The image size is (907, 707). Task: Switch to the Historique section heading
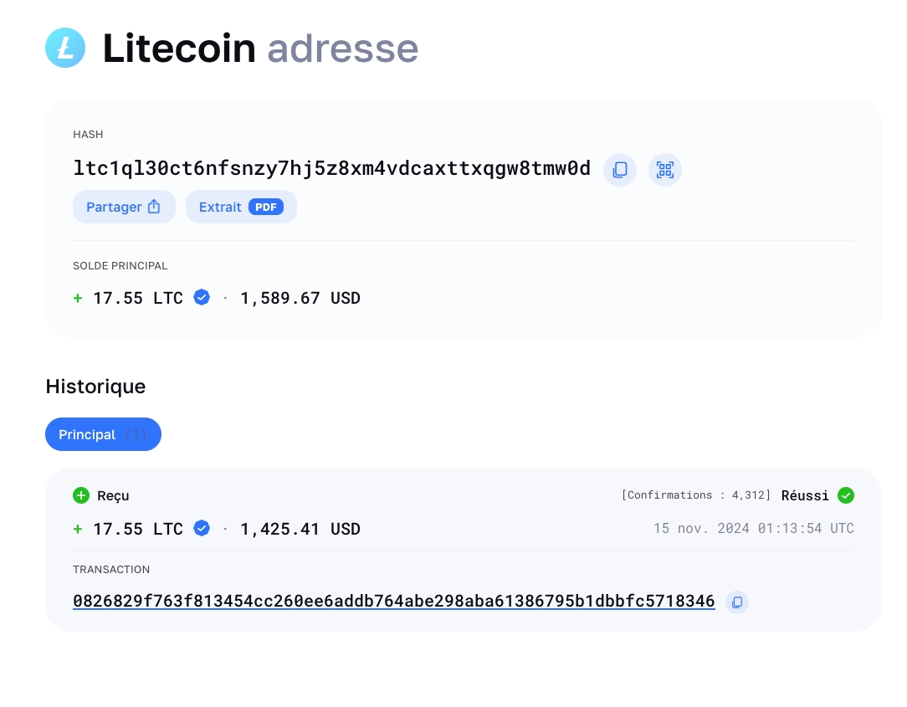pyautogui.click(x=95, y=387)
